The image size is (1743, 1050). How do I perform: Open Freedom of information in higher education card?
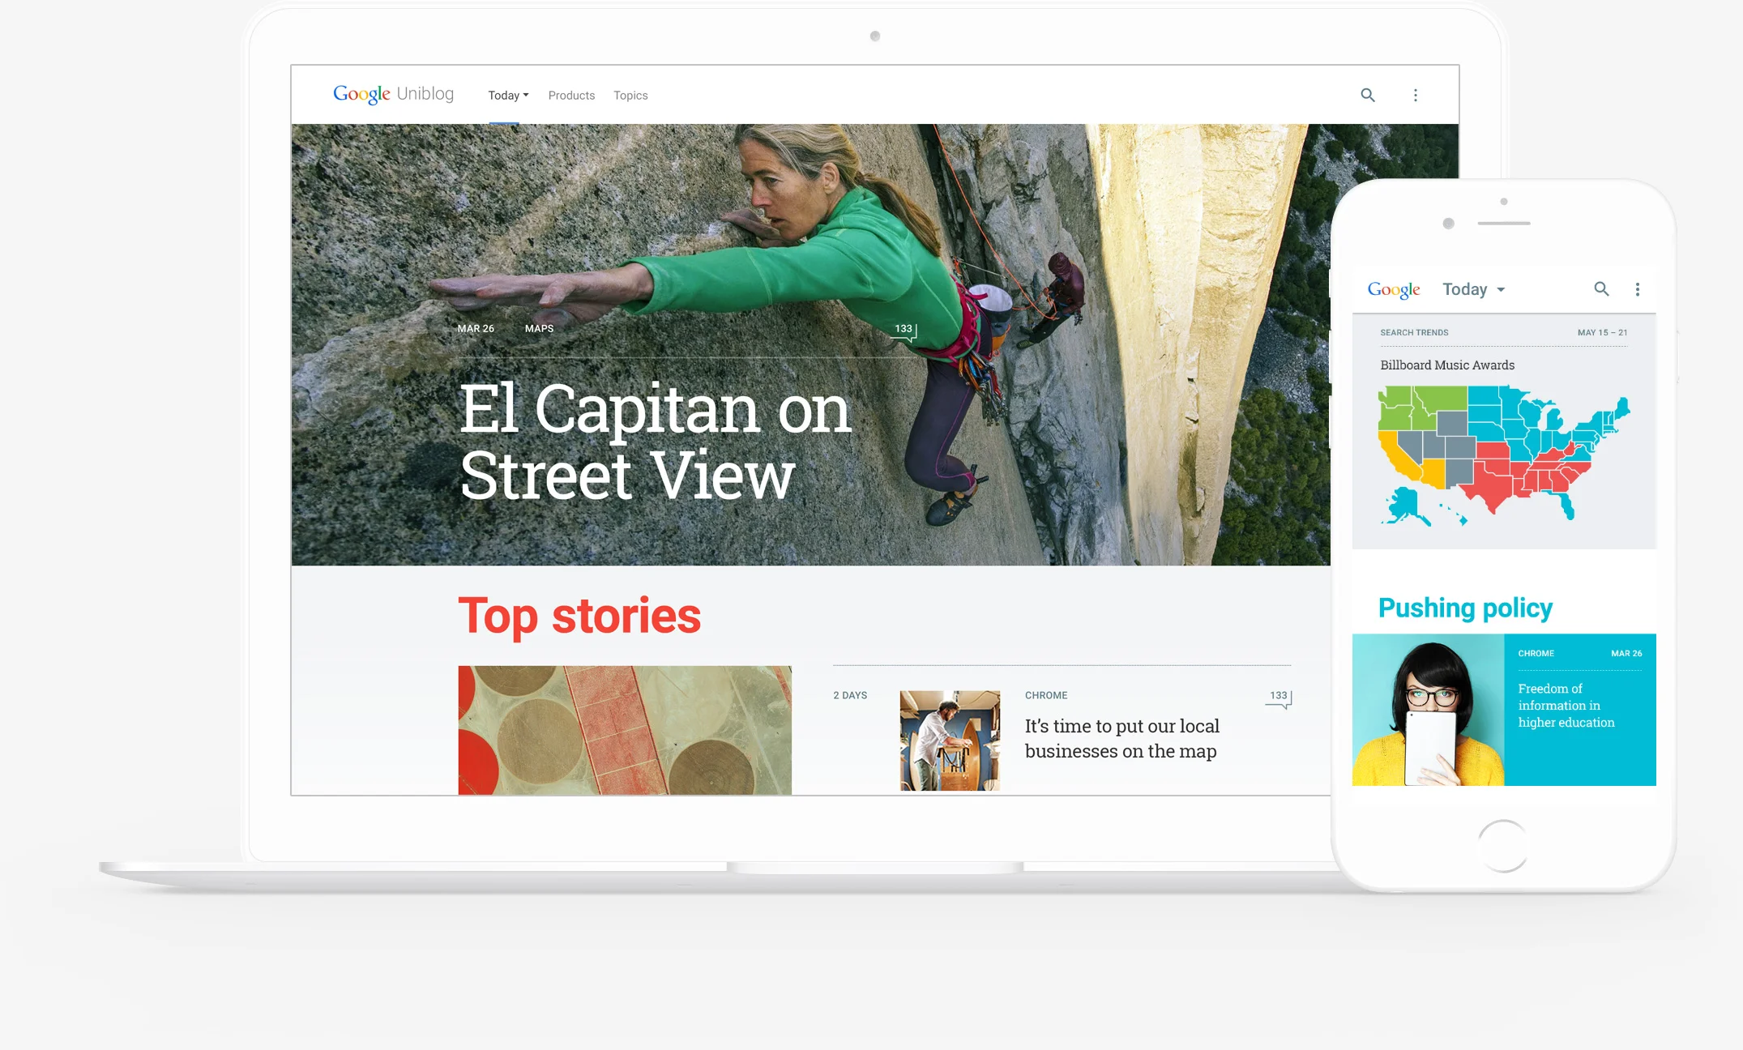click(x=1566, y=706)
